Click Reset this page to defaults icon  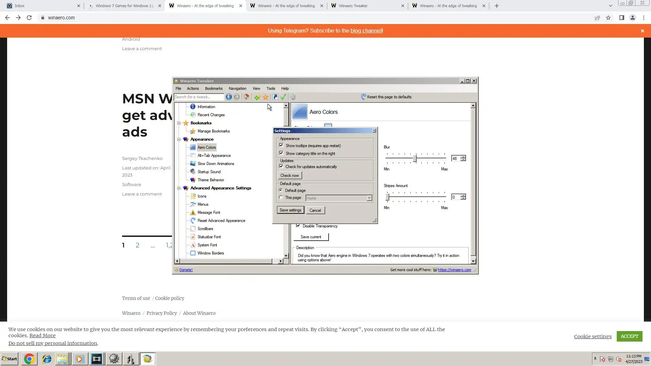pyautogui.click(x=363, y=97)
